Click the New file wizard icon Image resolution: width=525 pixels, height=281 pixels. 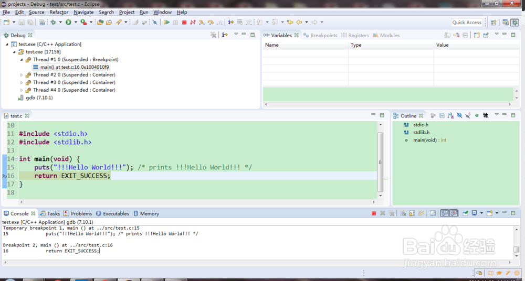click(x=6, y=23)
